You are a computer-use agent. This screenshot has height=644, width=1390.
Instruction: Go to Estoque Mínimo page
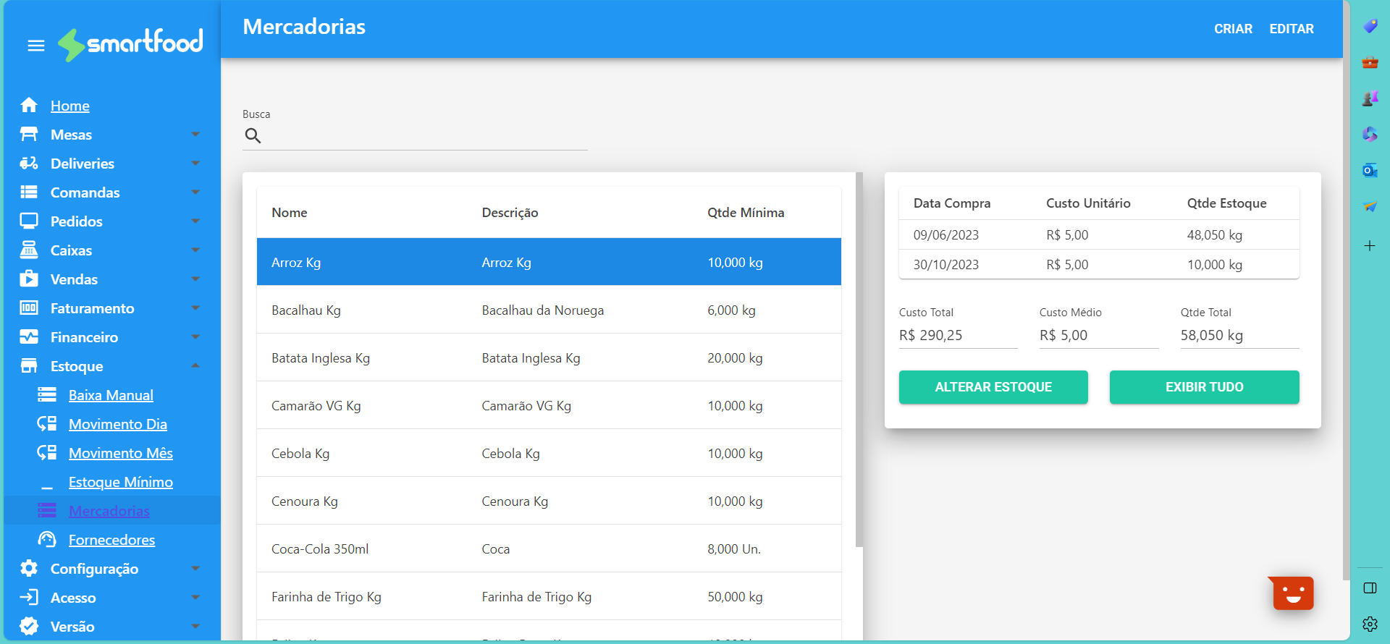pos(120,482)
